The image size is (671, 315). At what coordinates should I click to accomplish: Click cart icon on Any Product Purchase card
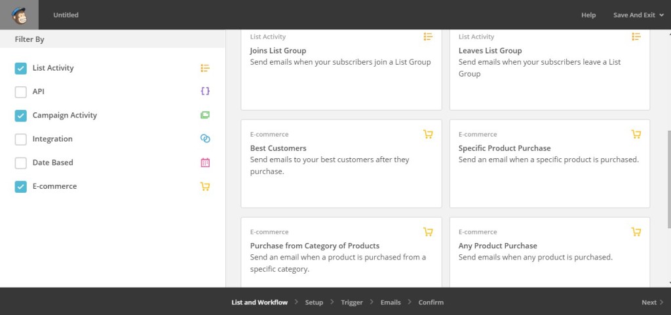pos(636,232)
